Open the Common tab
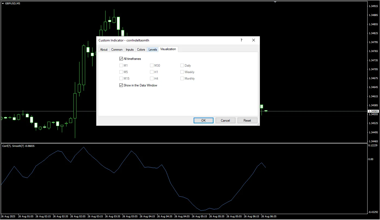The width and height of the screenshot is (380, 220). click(117, 50)
